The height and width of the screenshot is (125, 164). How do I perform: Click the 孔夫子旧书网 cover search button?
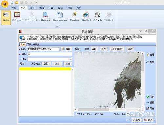[x=117, y=49]
